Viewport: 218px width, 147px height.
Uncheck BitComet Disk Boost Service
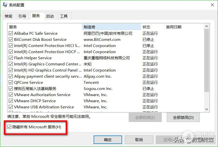click(x=11, y=39)
